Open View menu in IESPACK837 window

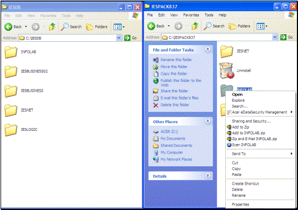(174, 15)
